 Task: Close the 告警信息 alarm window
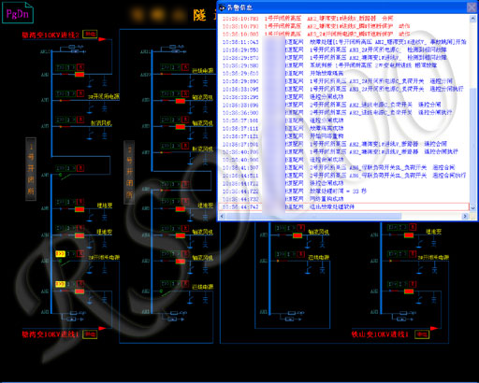[x=472, y=7]
